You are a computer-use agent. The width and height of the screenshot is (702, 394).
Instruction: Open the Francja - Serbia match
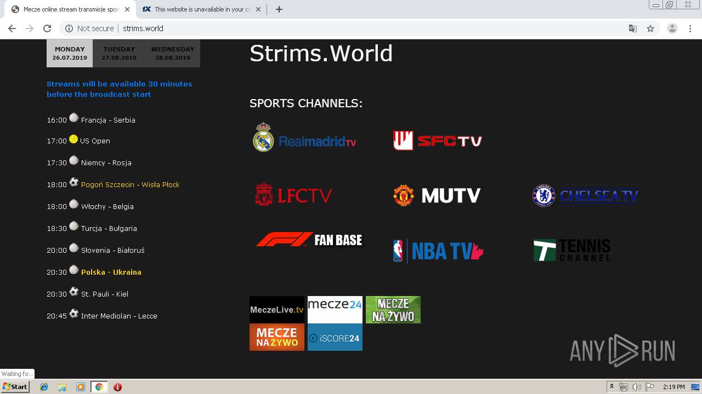click(108, 120)
